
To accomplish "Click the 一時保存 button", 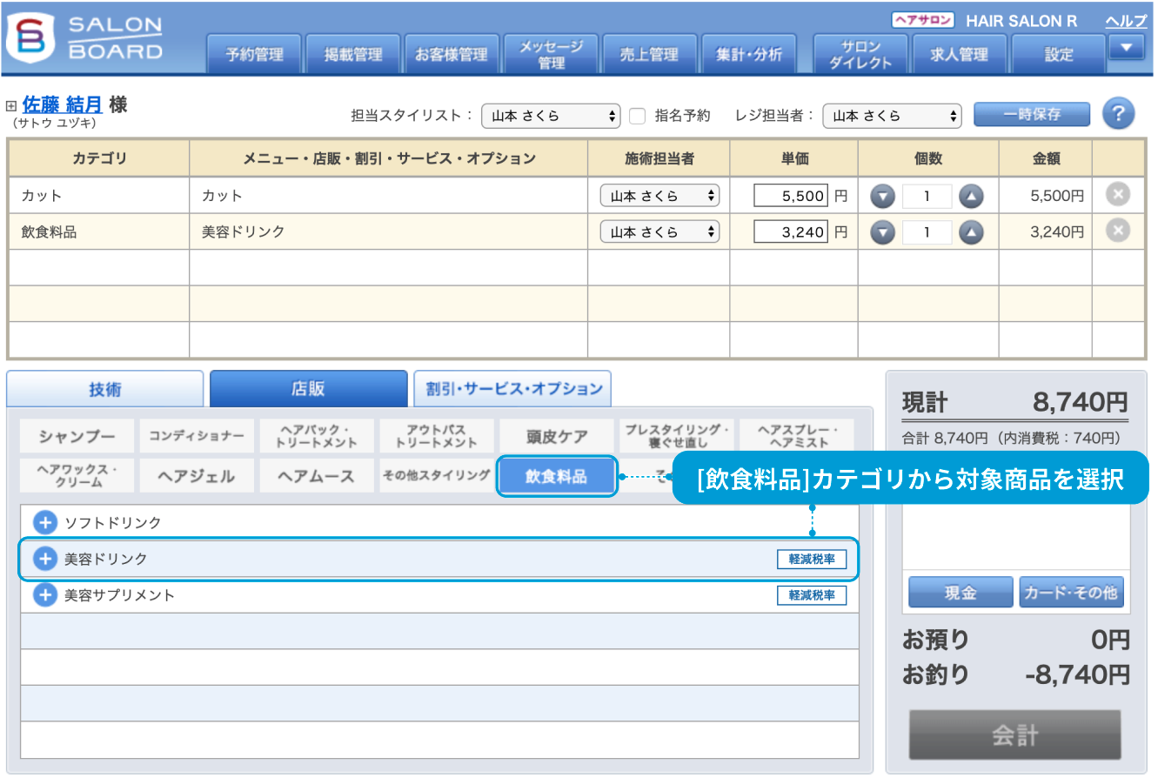I will pyautogui.click(x=1031, y=115).
